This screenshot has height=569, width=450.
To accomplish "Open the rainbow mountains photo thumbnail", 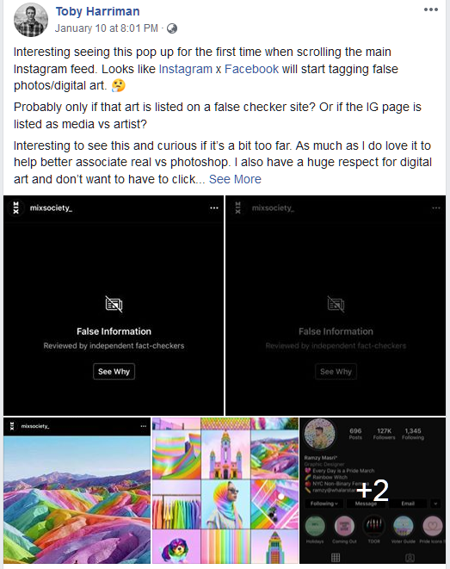I will tap(77, 491).
